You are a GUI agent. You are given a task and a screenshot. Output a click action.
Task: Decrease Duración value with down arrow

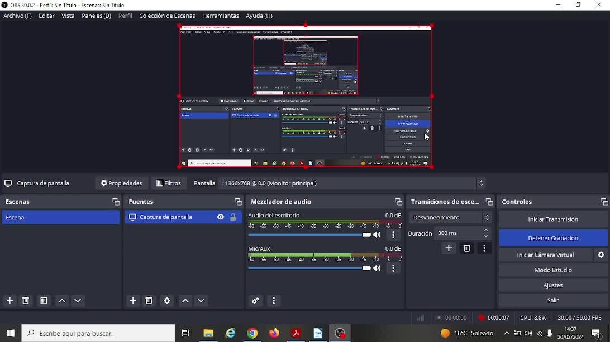(486, 236)
